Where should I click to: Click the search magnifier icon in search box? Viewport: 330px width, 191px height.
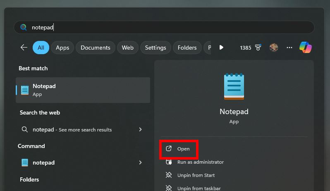pos(23,27)
